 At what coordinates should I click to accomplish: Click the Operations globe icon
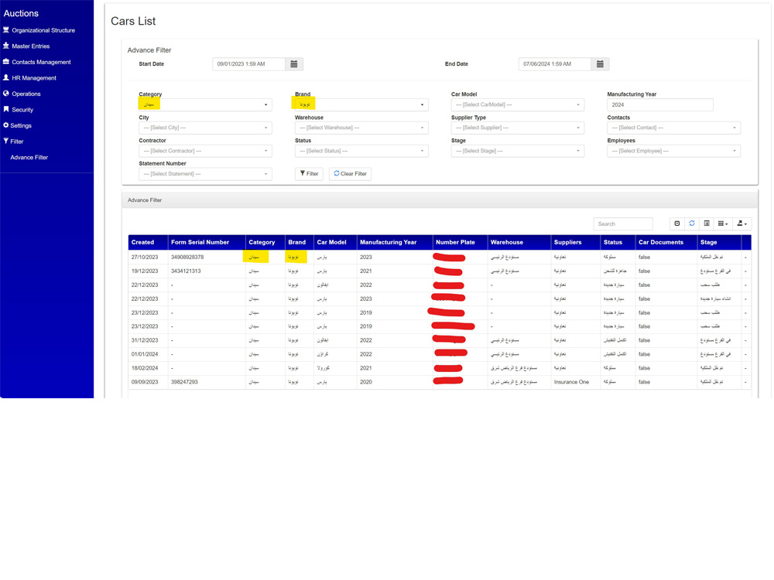[x=6, y=94]
